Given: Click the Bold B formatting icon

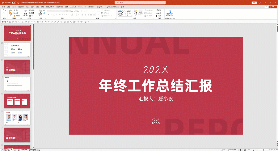Looking at the screenshot, I should click(x=48, y=15).
